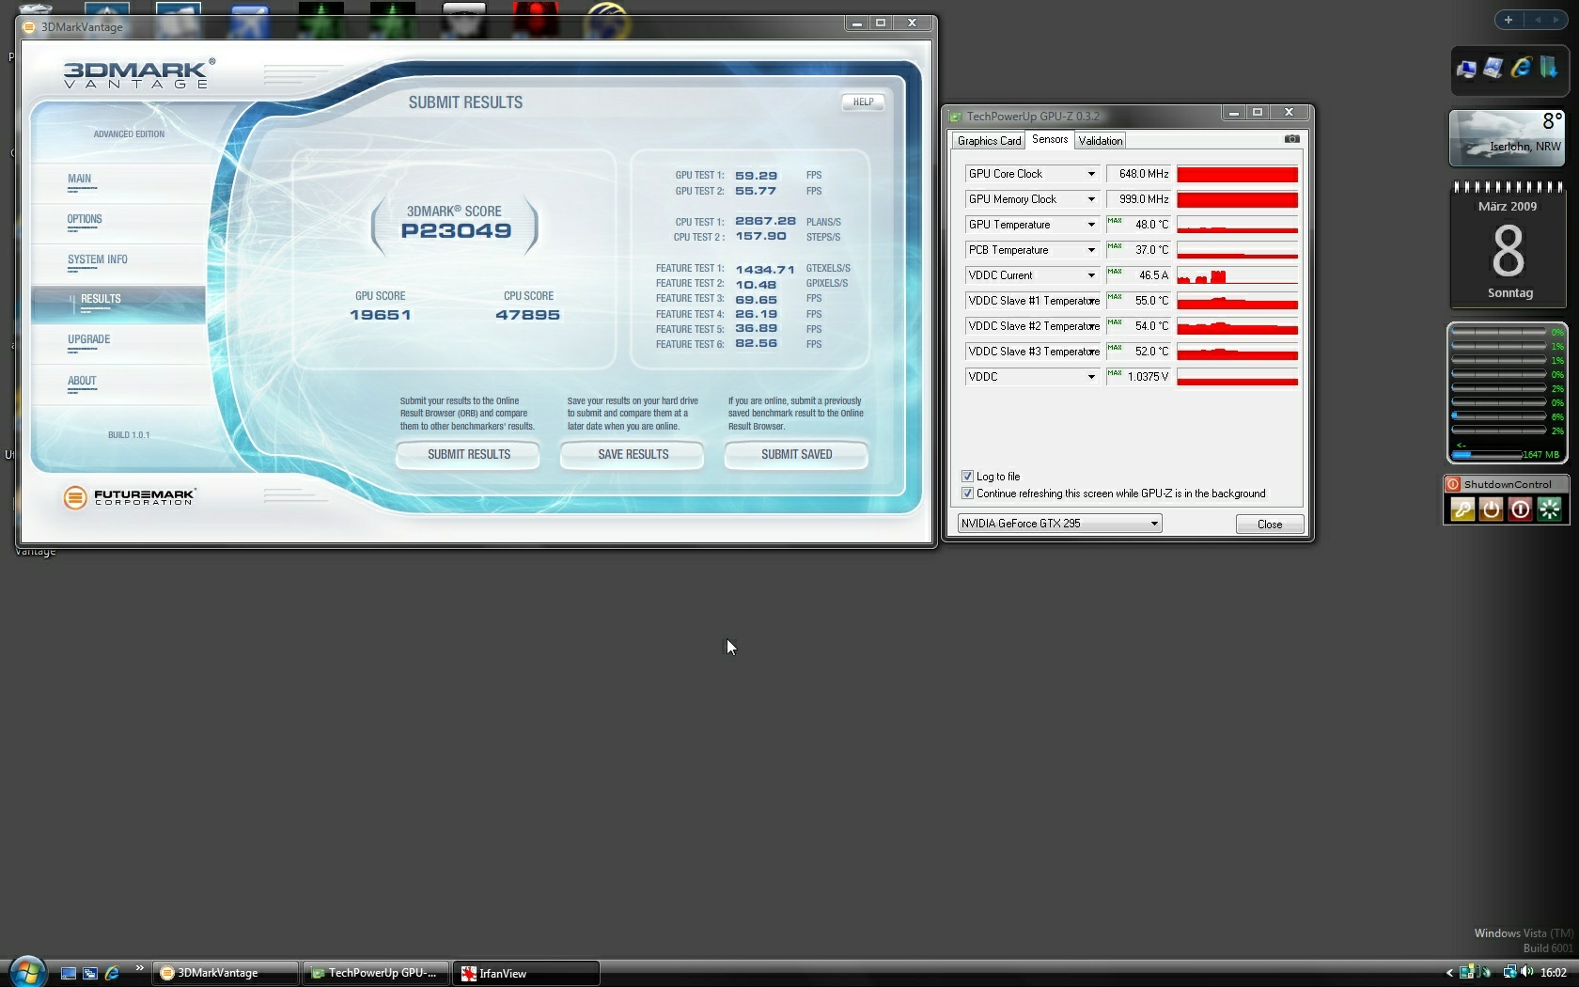The height and width of the screenshot is (987, 1579).
Task: Open the NVIDIA GeForce GTX 295 GPU selector
Action: pyautogui.click(x=1059, y=524)
